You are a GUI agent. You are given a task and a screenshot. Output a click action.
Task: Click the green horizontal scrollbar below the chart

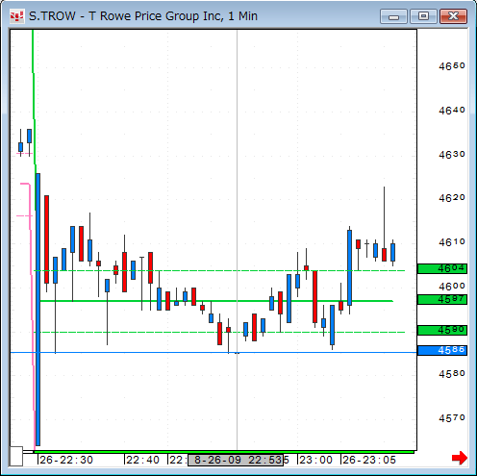tap(224, 452)
